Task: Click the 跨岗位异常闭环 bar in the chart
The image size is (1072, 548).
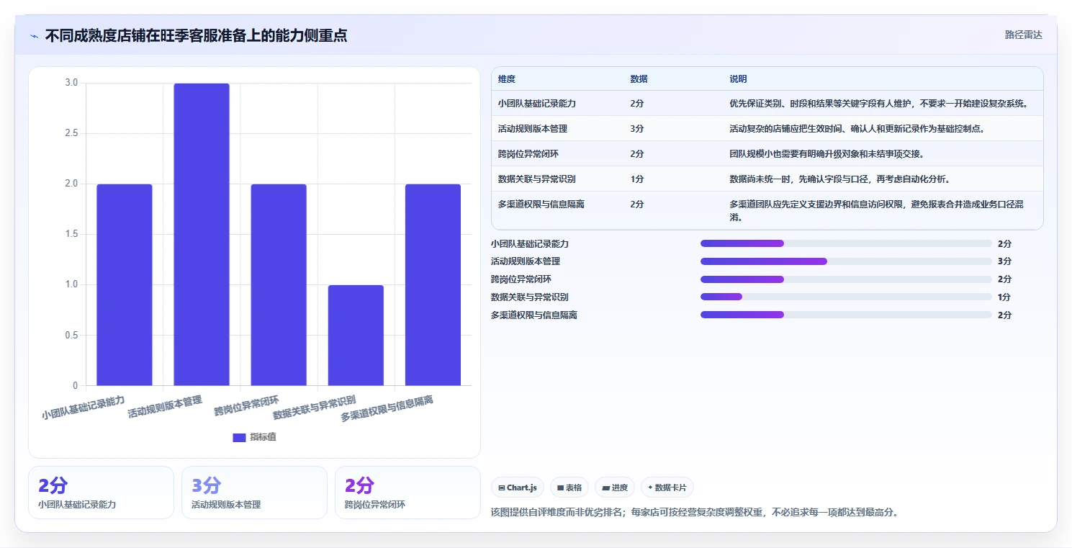Action: tap(279, 284)
